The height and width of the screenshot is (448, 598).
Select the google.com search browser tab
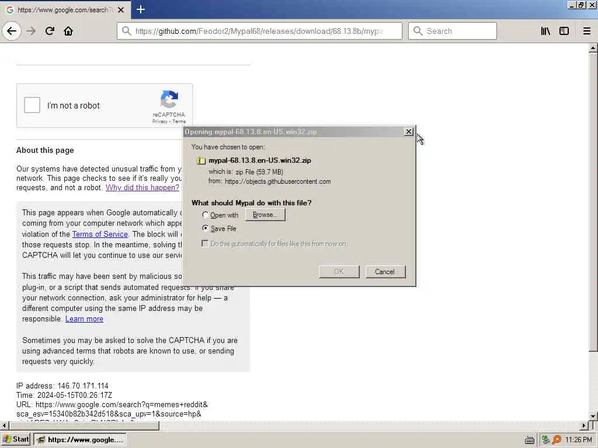click(x=65, y=10)
